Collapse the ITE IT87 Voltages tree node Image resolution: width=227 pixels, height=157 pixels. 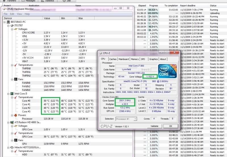point(12,29)
